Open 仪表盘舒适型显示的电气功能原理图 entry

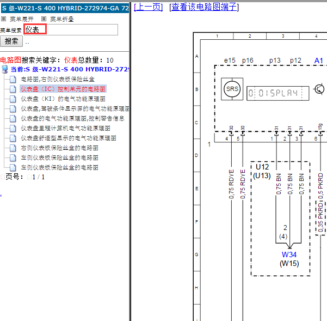(x=69, y=138)
